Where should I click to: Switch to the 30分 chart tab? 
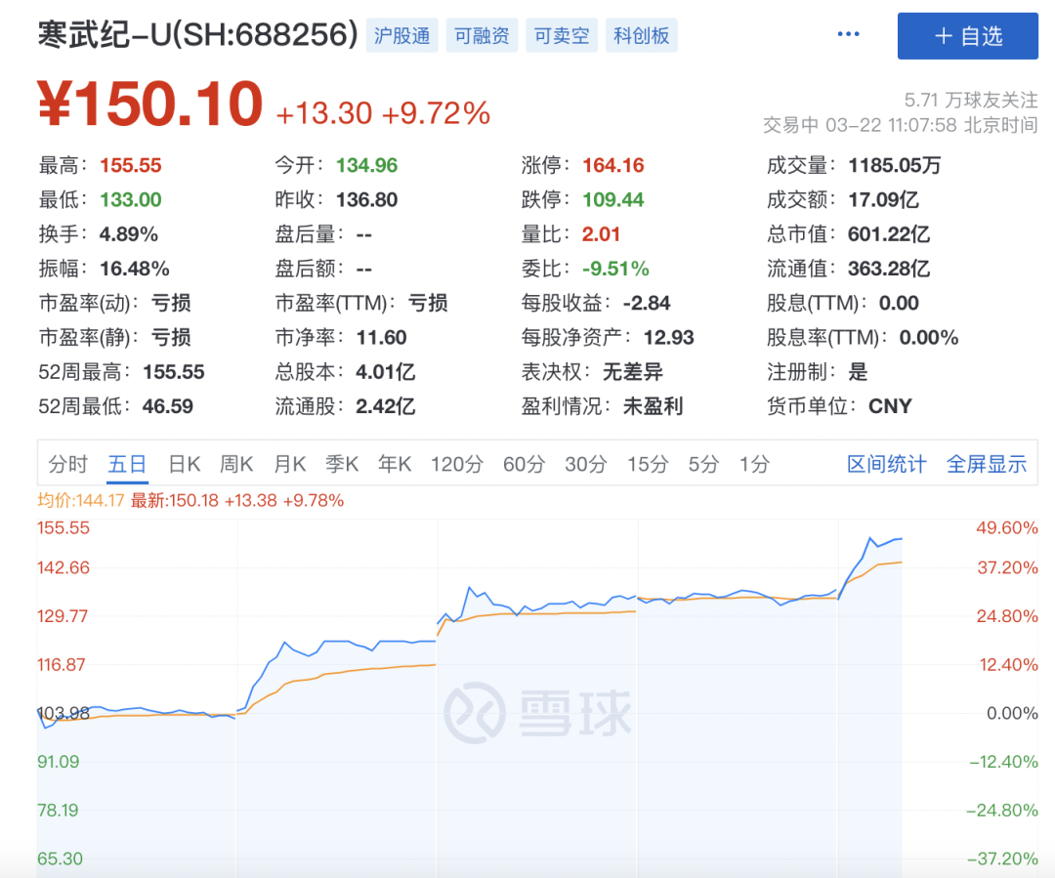tap(586, 464)
